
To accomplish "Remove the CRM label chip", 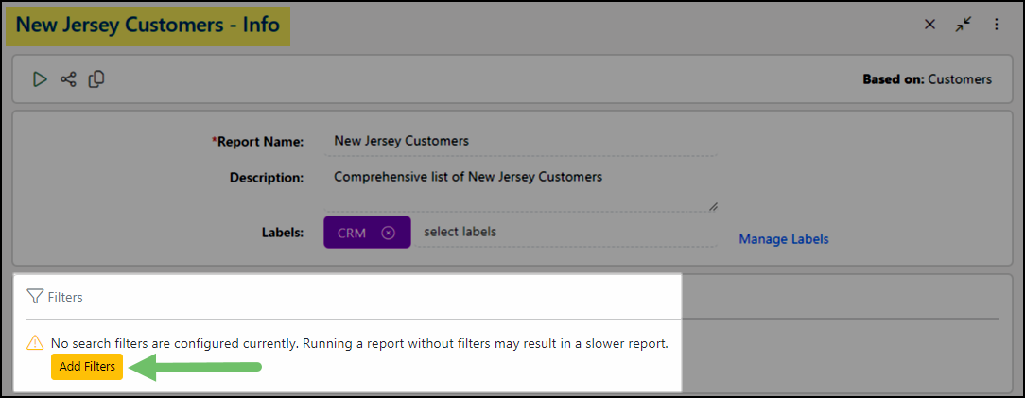I will point(389,233).
